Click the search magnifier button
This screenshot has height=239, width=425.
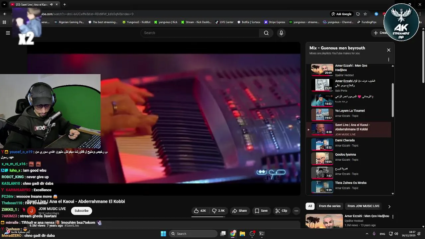coord(266,33)
